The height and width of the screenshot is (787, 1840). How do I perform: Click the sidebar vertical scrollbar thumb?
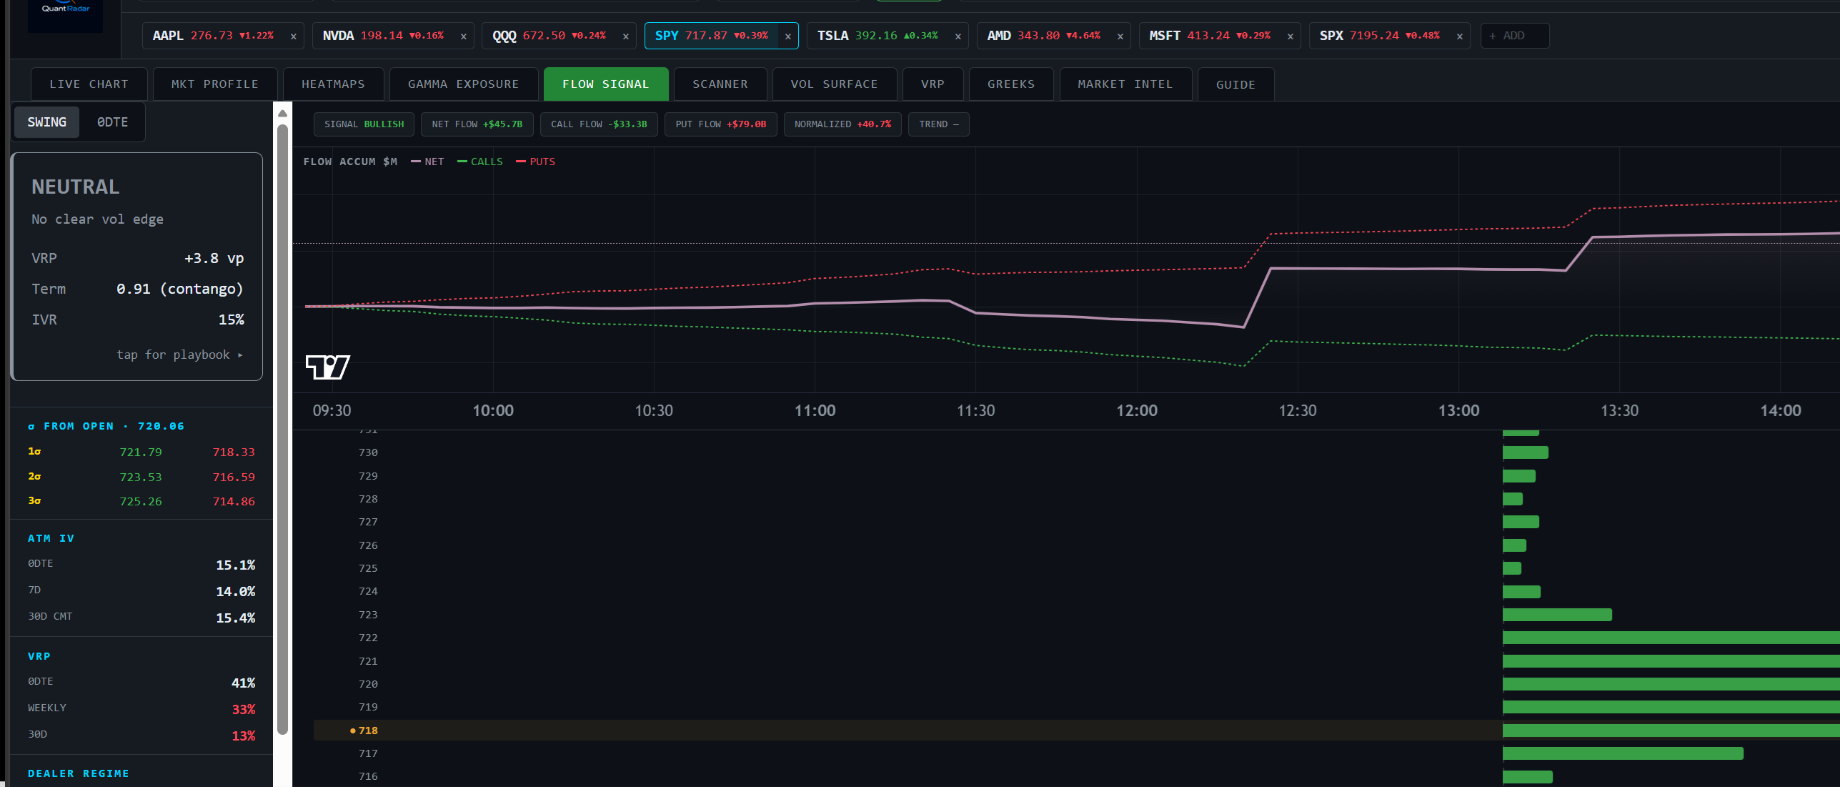[x=283, y=429]
